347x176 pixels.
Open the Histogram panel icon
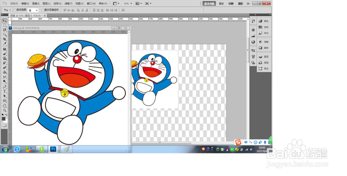pyautogui.click(x=253, y=36)
